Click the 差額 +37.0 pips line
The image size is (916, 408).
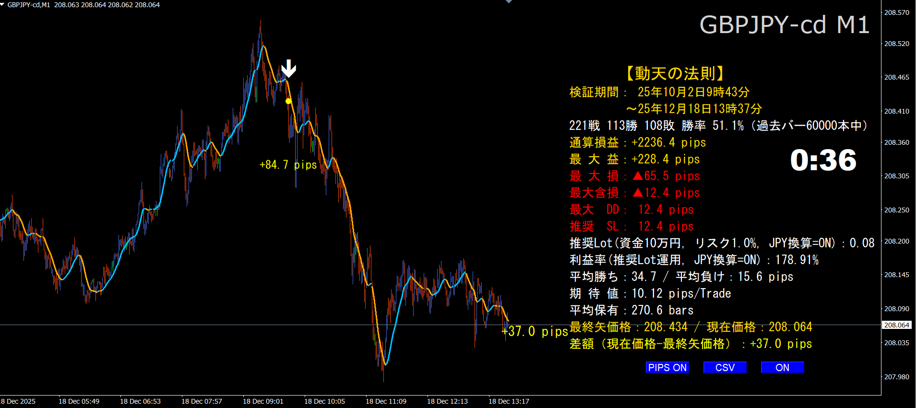click(691, 344)
